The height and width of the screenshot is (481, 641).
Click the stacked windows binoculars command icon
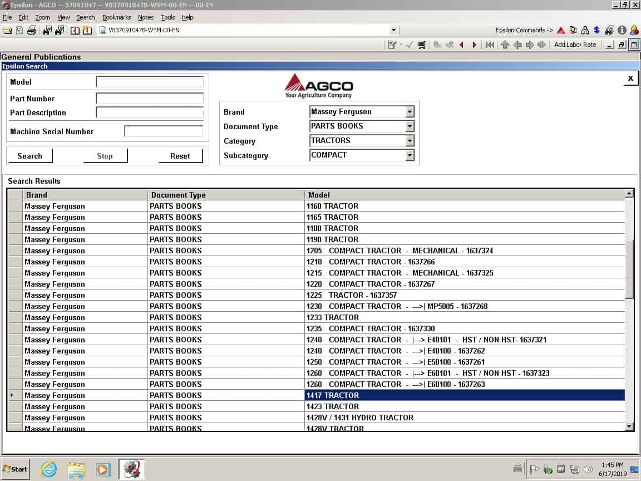pyautogui.click(x=609, y=30)
